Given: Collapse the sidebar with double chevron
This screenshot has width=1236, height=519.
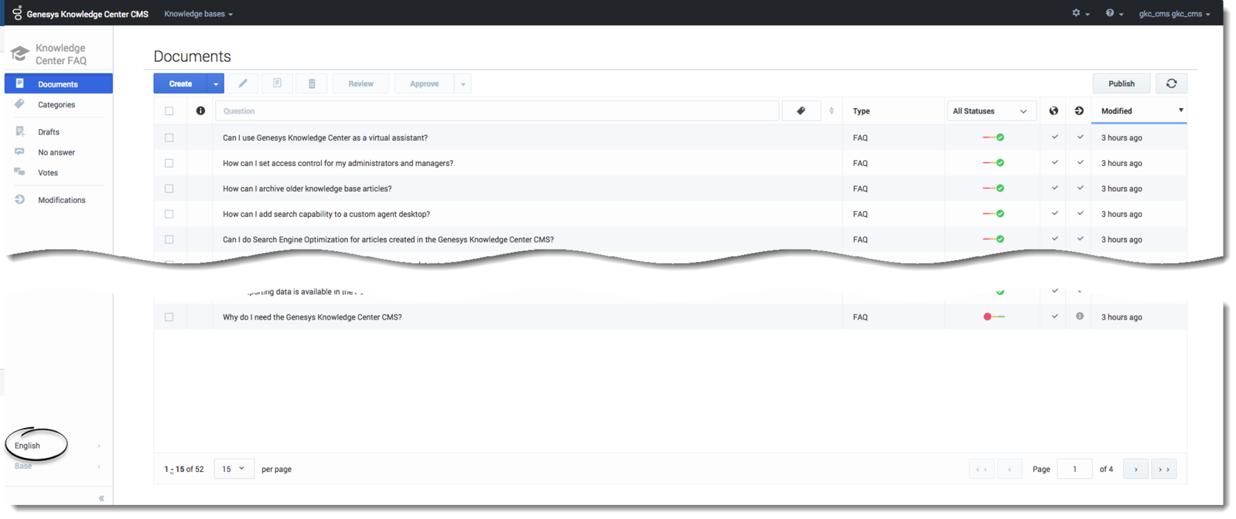Looking at the screenshot, I should click(x=101, y=498).
